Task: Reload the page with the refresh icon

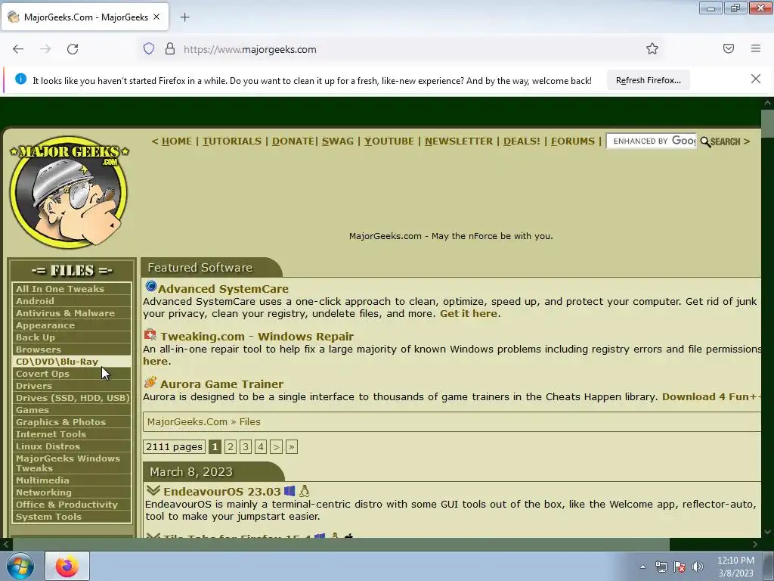Action: coord(73,49)
